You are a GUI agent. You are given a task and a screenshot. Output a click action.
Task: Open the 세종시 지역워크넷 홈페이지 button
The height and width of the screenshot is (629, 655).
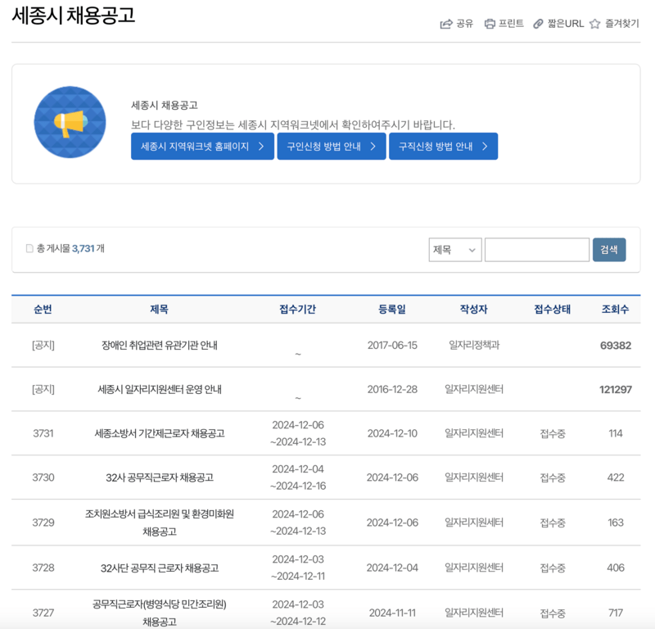tap(202, 147)
